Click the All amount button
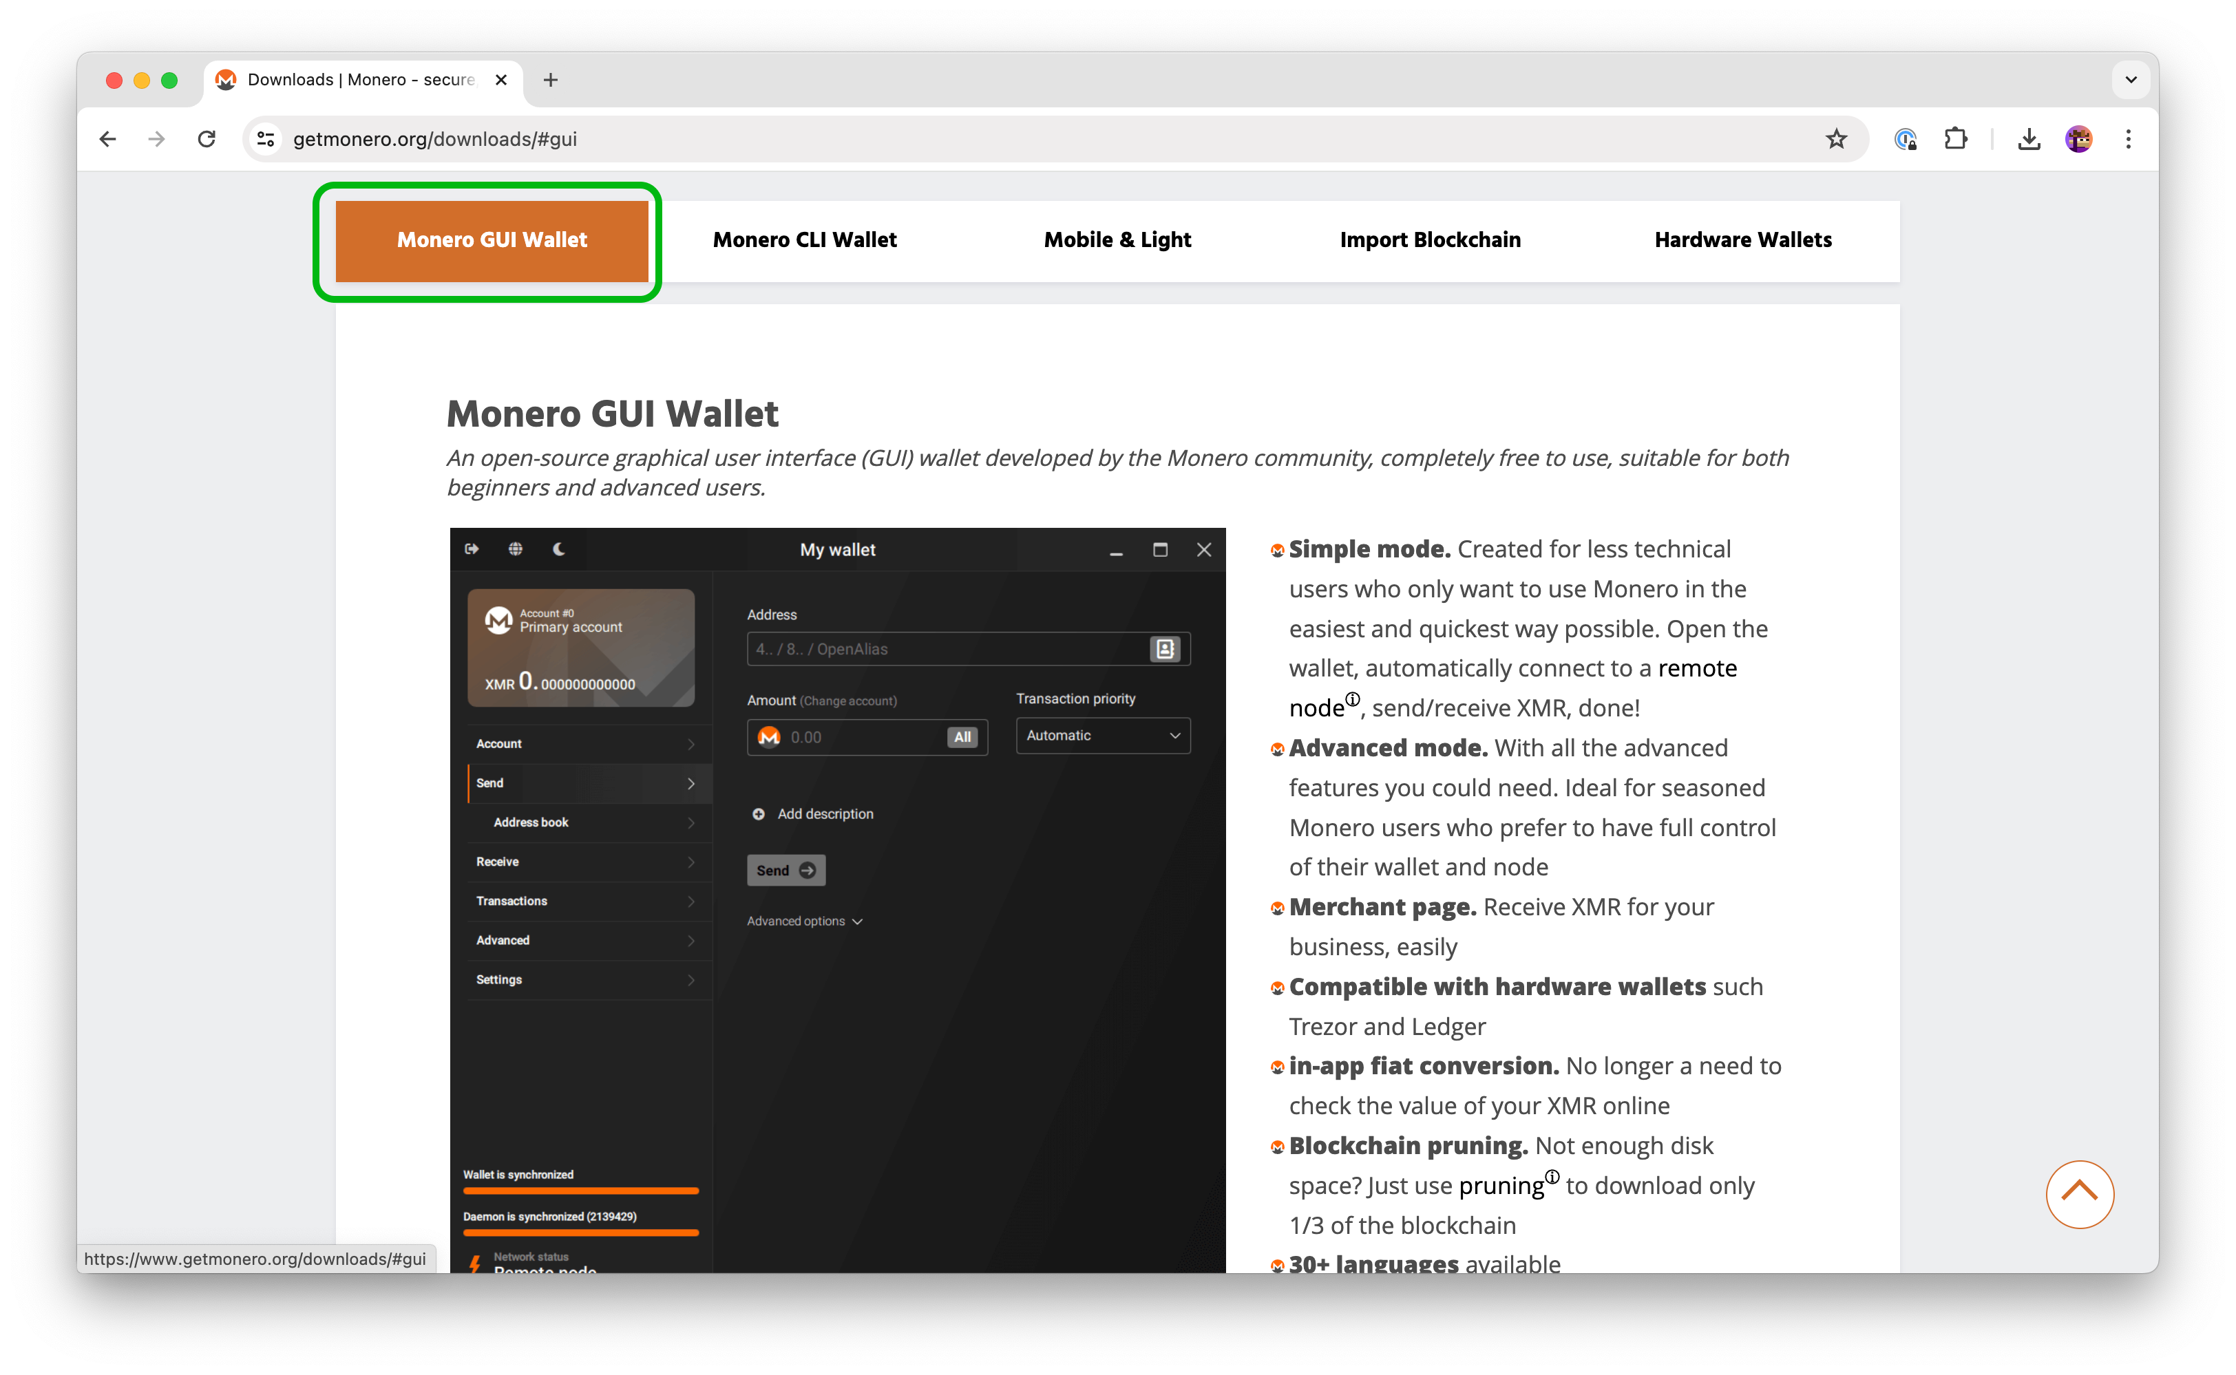Screen dimensions: 2236x1375 coord(962,738)
